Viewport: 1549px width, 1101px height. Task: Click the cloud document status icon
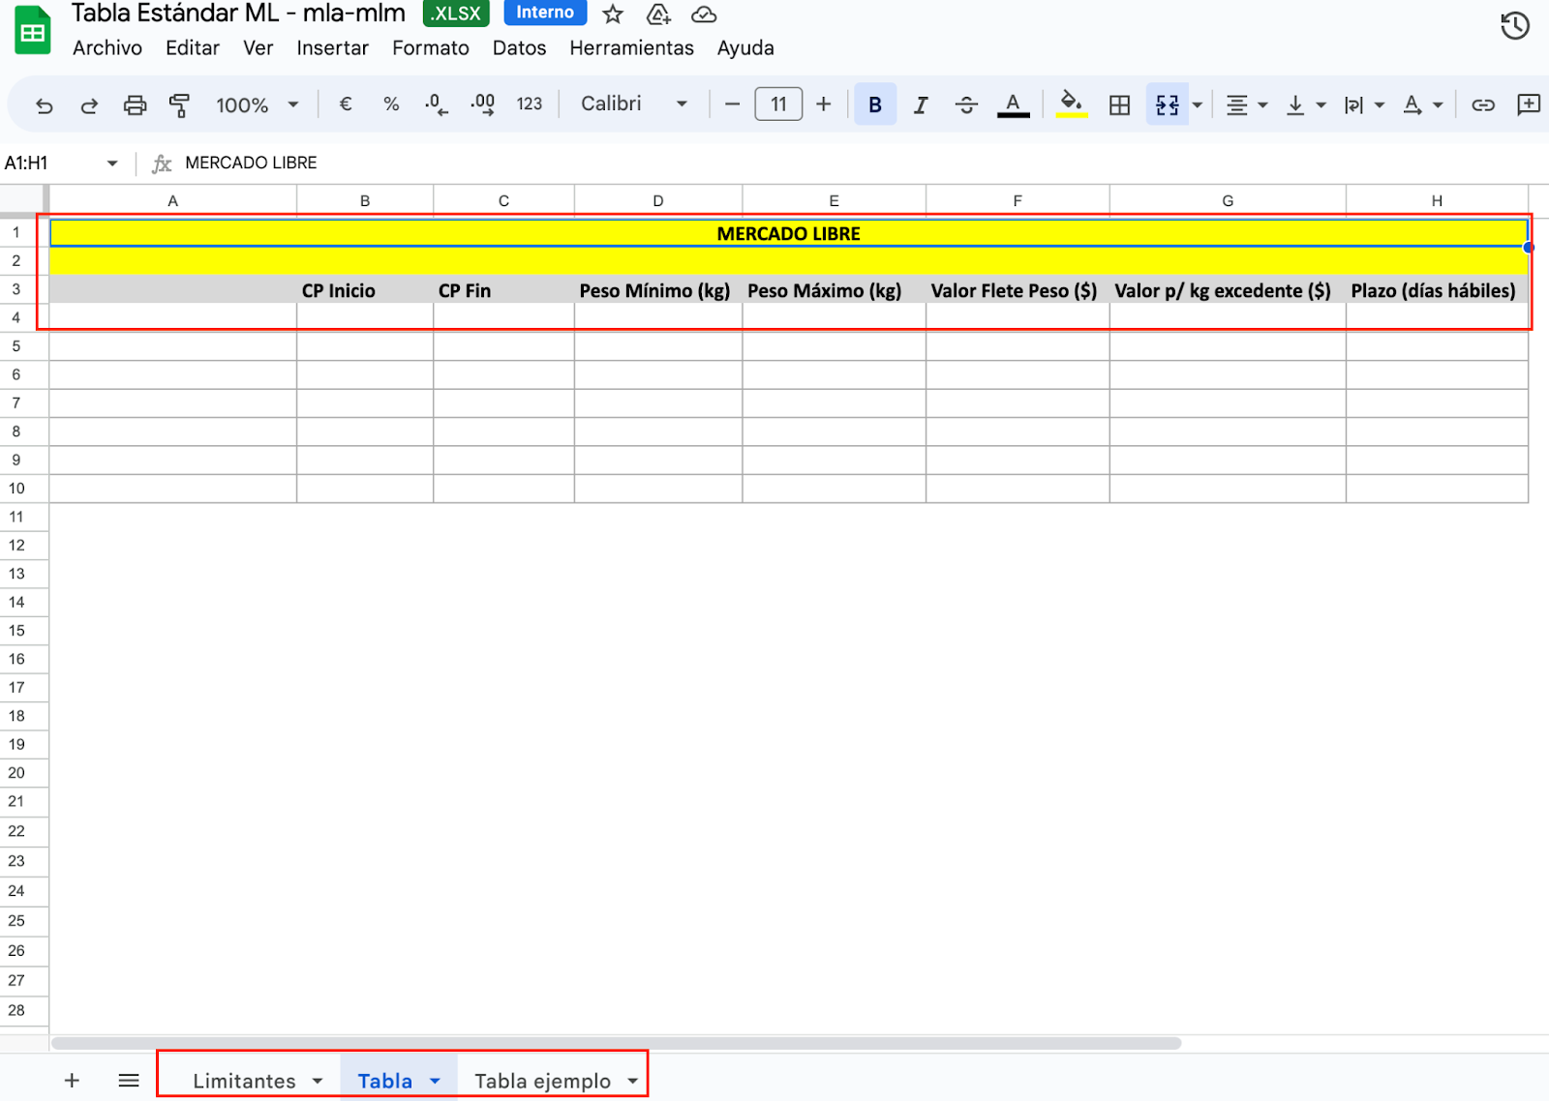704,15
